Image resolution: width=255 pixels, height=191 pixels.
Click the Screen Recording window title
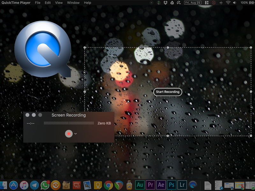(x=69, y=115)
